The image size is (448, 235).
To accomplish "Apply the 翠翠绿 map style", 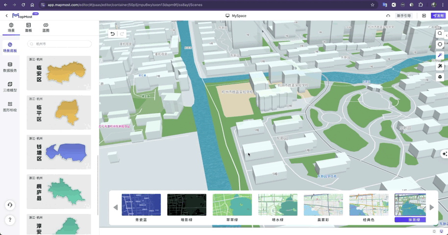I will pyautogui.click(x=232, y=208).
